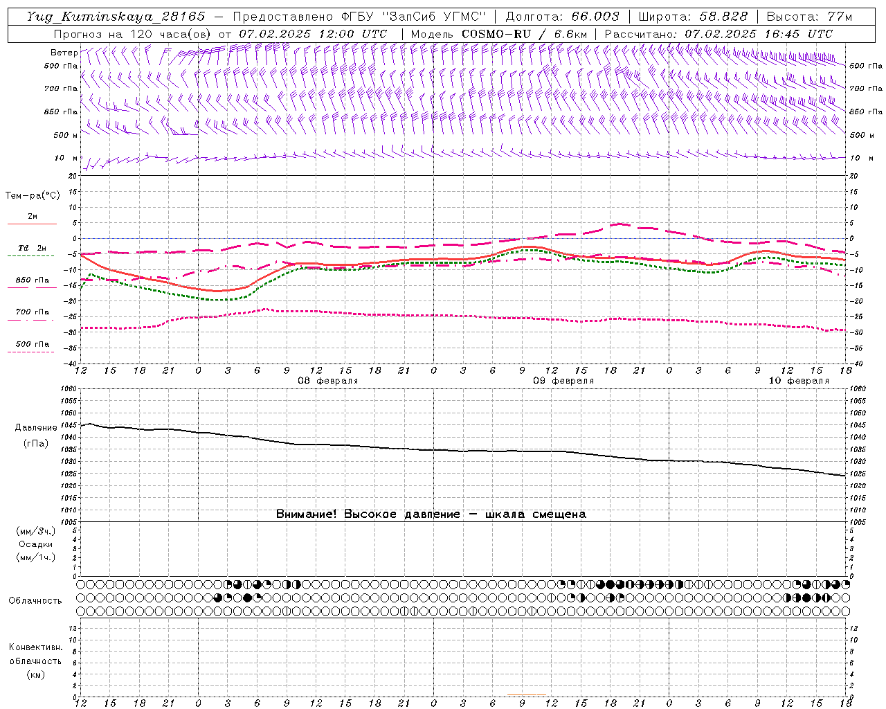This screenshot has width=886, height=709.
Task: Click the "08 февраля" date label
Action: 328,381
